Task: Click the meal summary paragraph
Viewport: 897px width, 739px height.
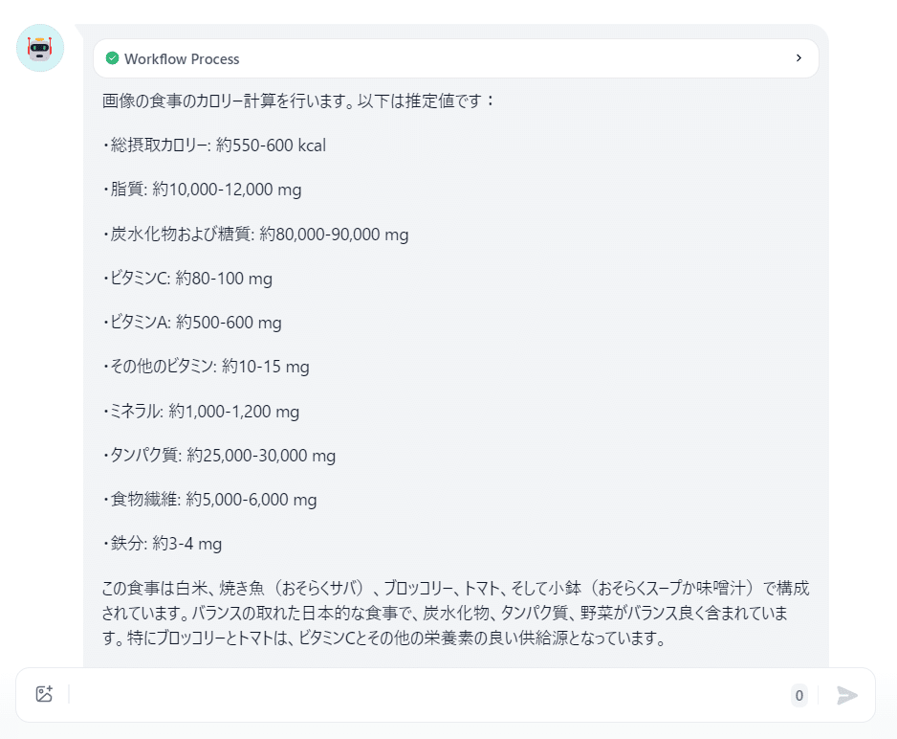Action: (455, 613)
